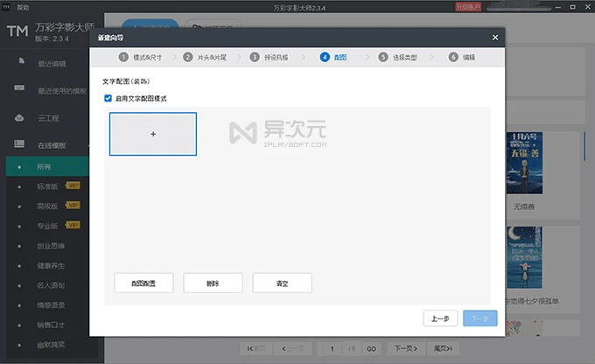
Task: Click the 云工程 cloud icon
Action: [x=19, y=118]
